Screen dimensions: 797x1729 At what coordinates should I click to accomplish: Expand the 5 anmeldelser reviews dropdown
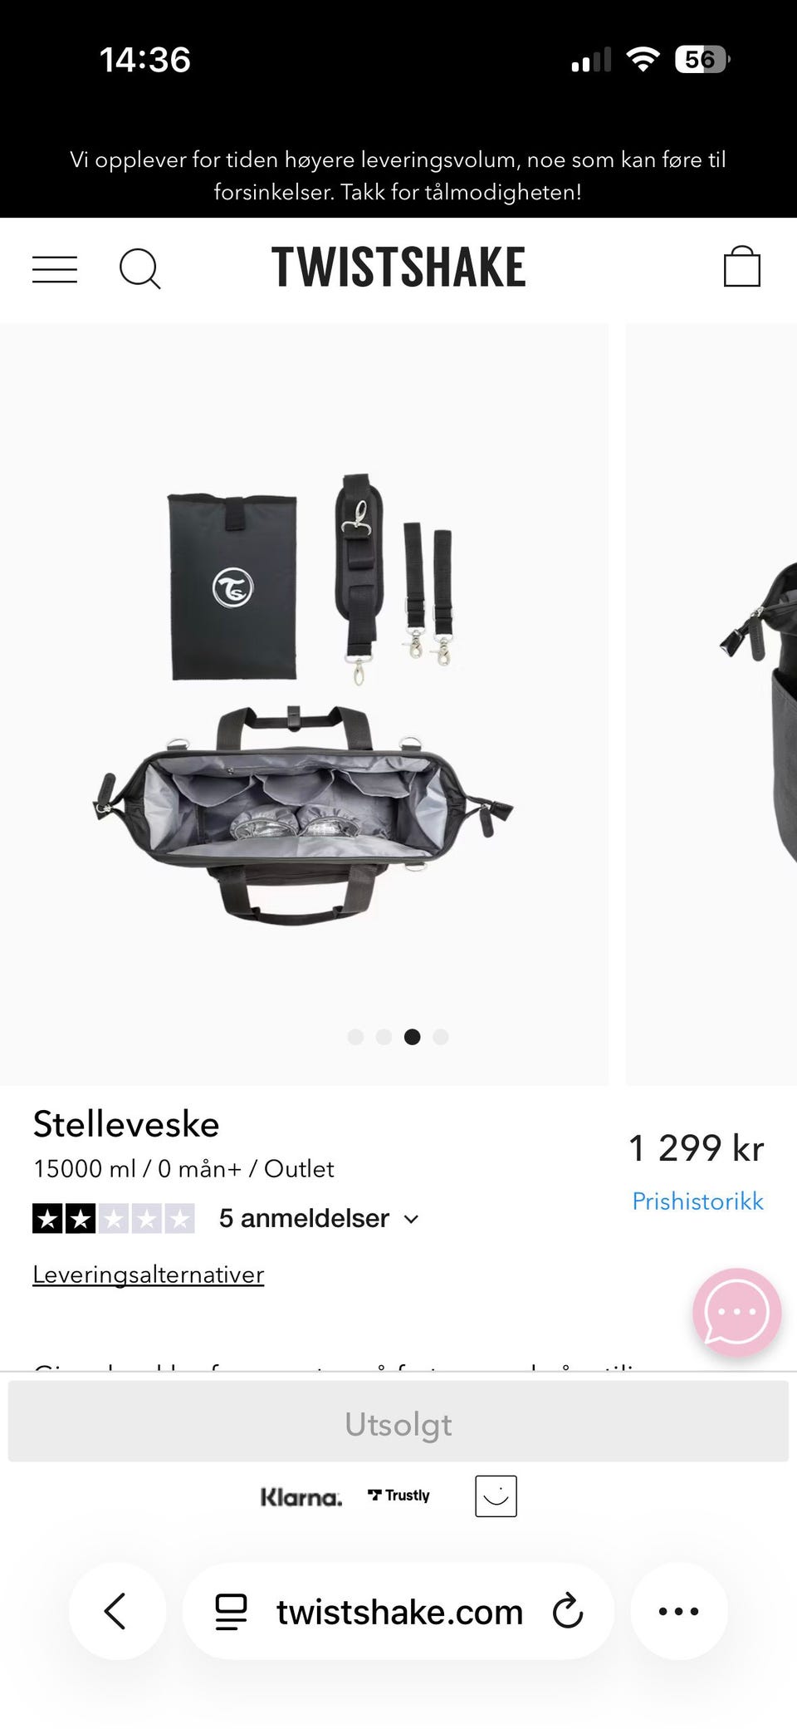click(320, 1218)
